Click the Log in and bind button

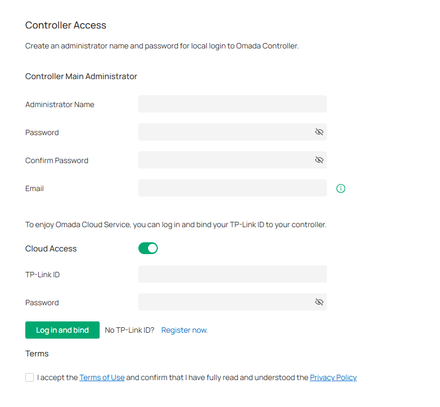click(62, 329)
